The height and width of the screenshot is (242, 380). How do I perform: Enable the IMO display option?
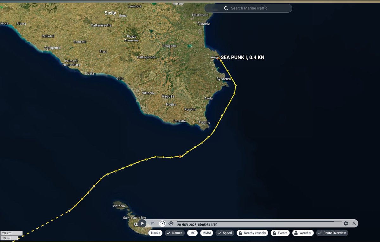point(192,233)
